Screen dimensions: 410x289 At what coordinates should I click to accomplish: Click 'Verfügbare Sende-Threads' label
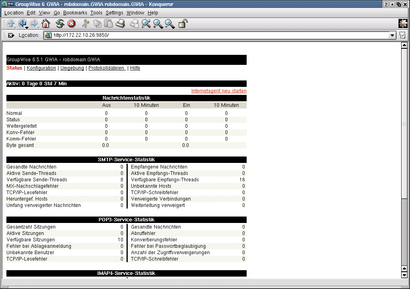(x=37, y=180)
